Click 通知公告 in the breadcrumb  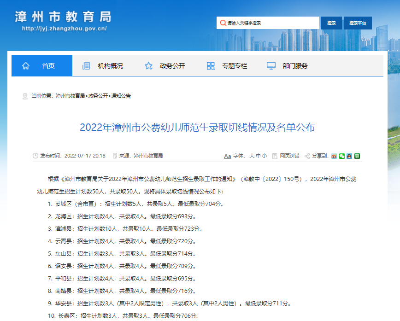(x=121, y=96)
